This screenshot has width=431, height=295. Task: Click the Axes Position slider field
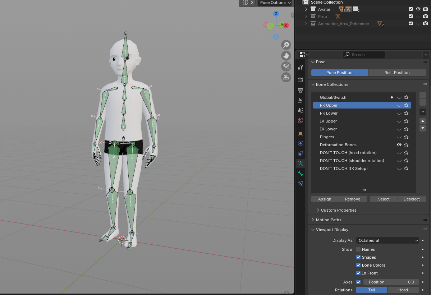(x=391, y=282)
